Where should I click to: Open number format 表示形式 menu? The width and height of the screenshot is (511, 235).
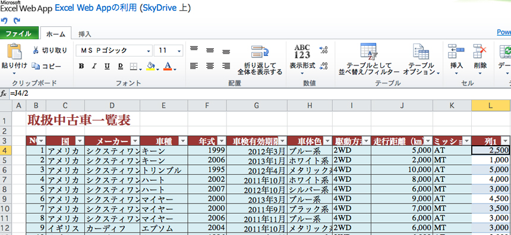click(x=302, y=59)
